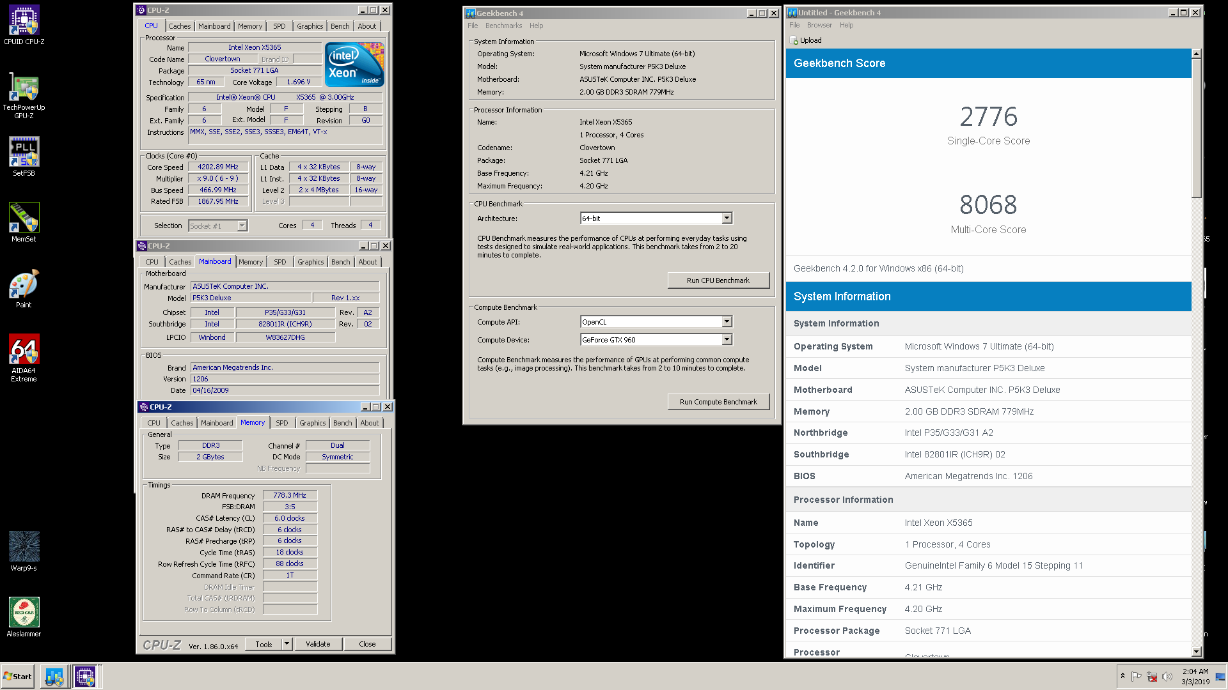The width and height of the screenshot is (1228, 690).
Task: Click the scroll up arrow in Geekbench results
Action: click(x=1197, y=54)
